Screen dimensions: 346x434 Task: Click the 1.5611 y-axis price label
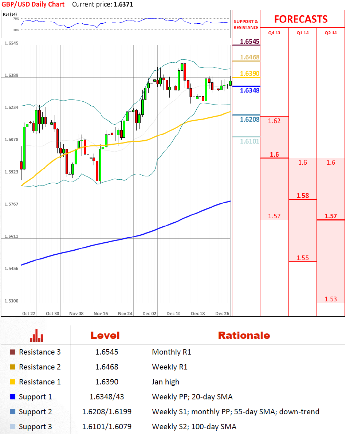pos(11,236)
